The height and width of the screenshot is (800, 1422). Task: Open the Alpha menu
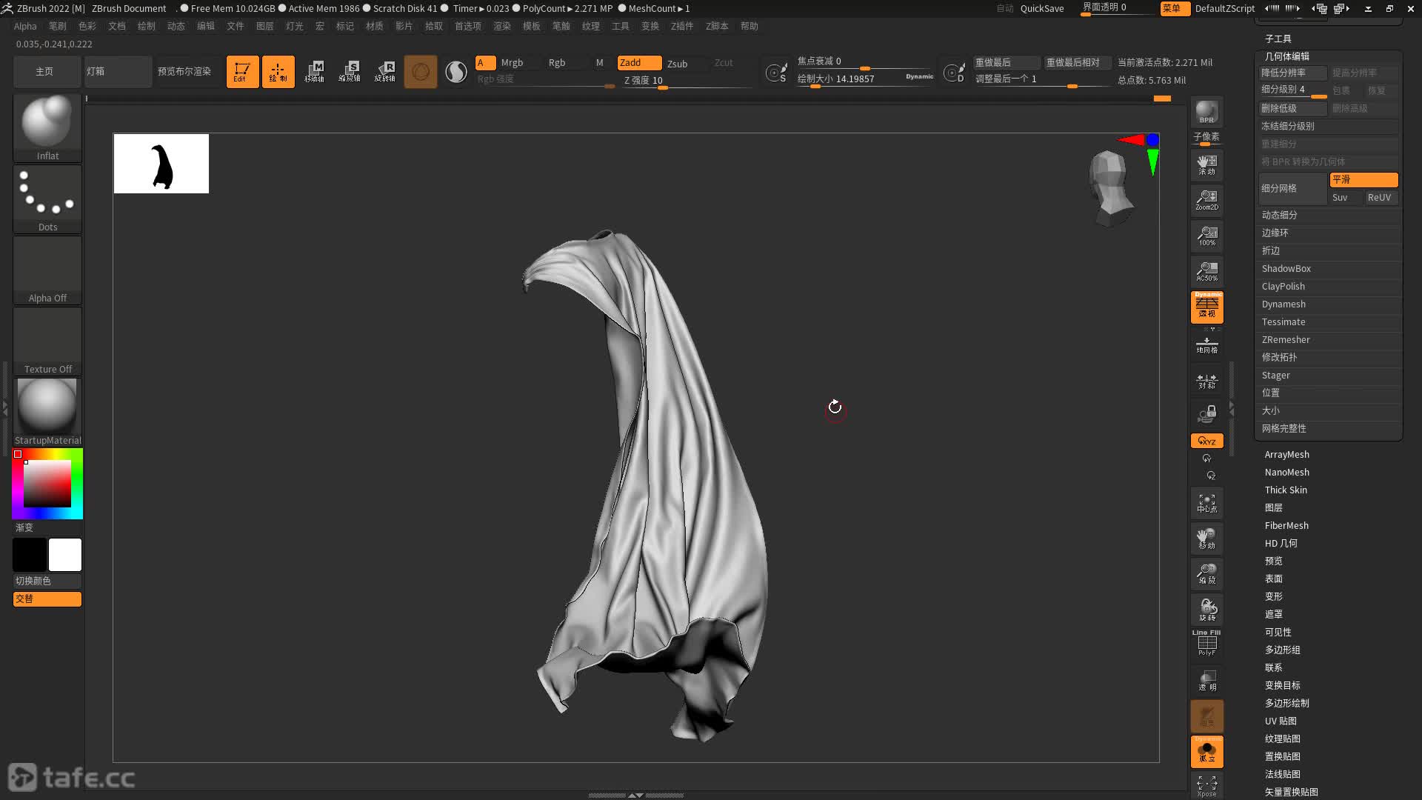[x=25, y=26]
